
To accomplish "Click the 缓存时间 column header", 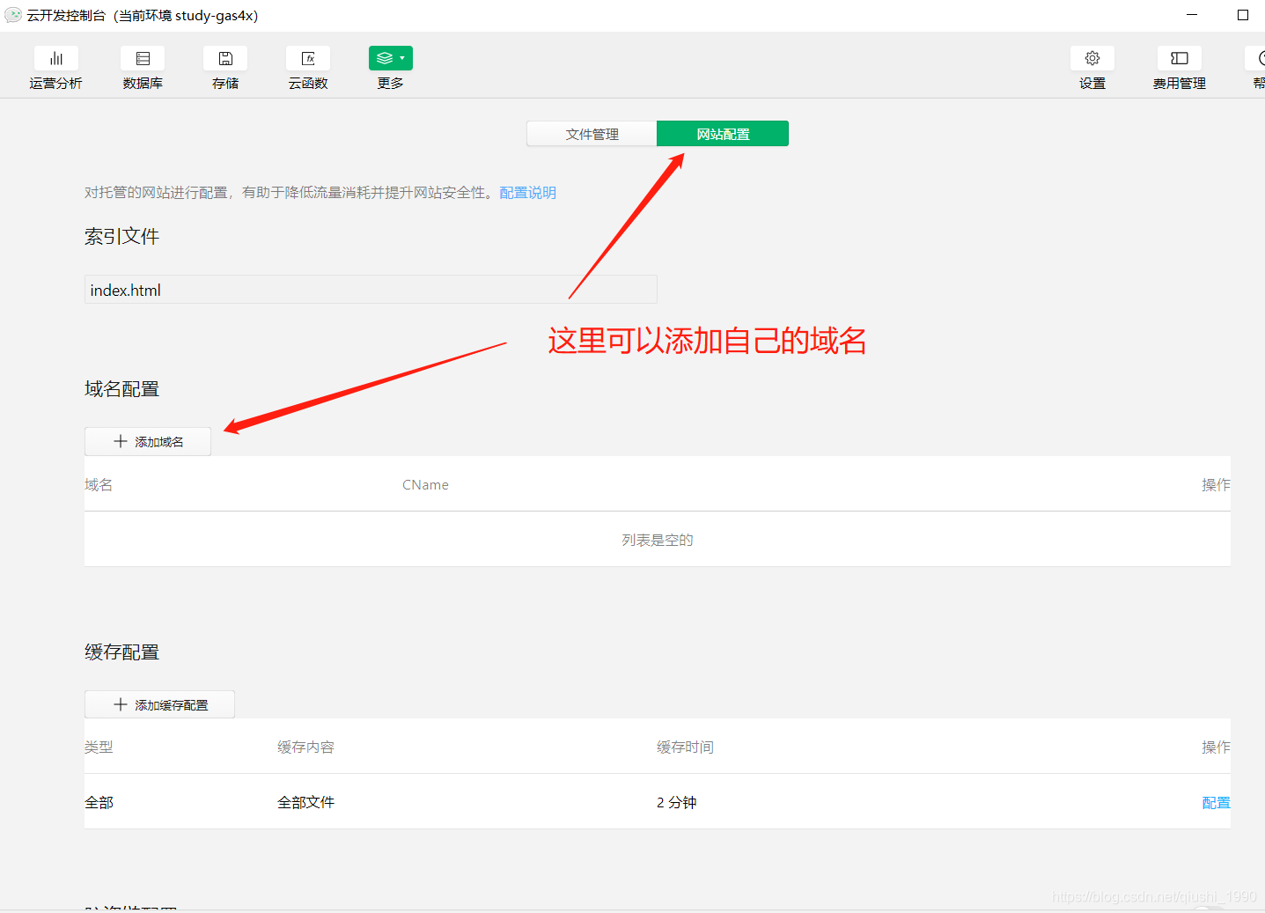I will tap(685, 747).
